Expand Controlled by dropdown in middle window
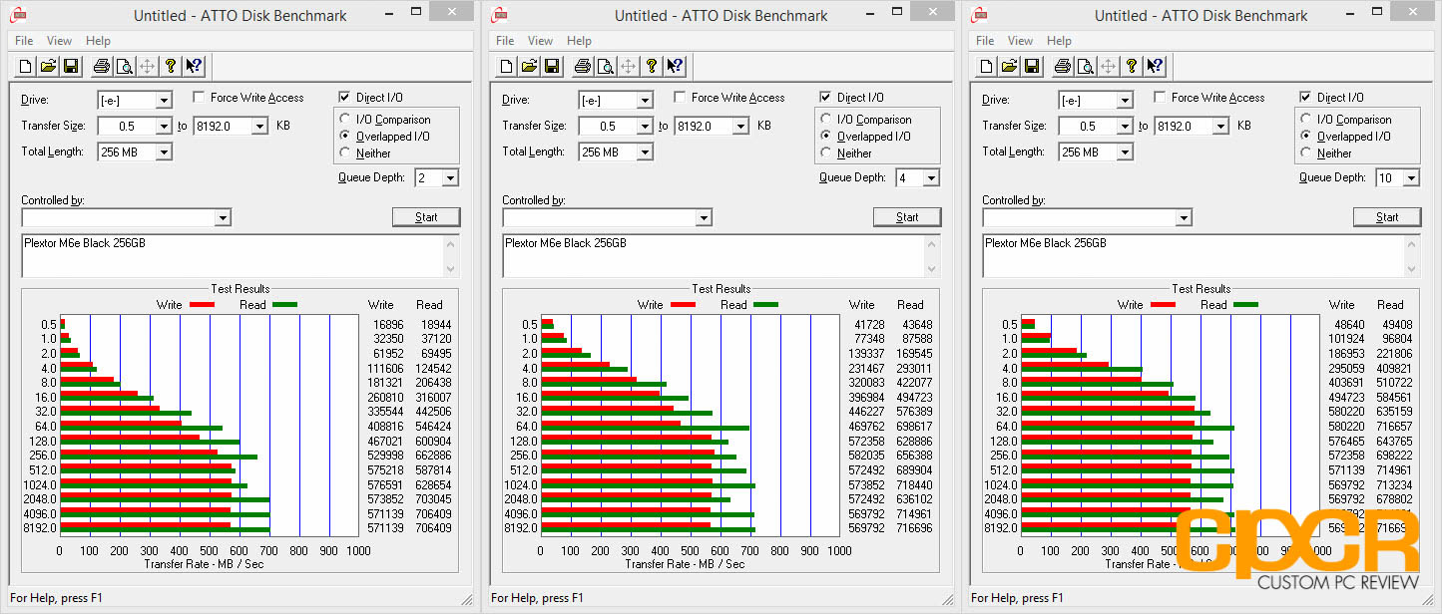Screen dimensions: 1442x614 (704, 218)
